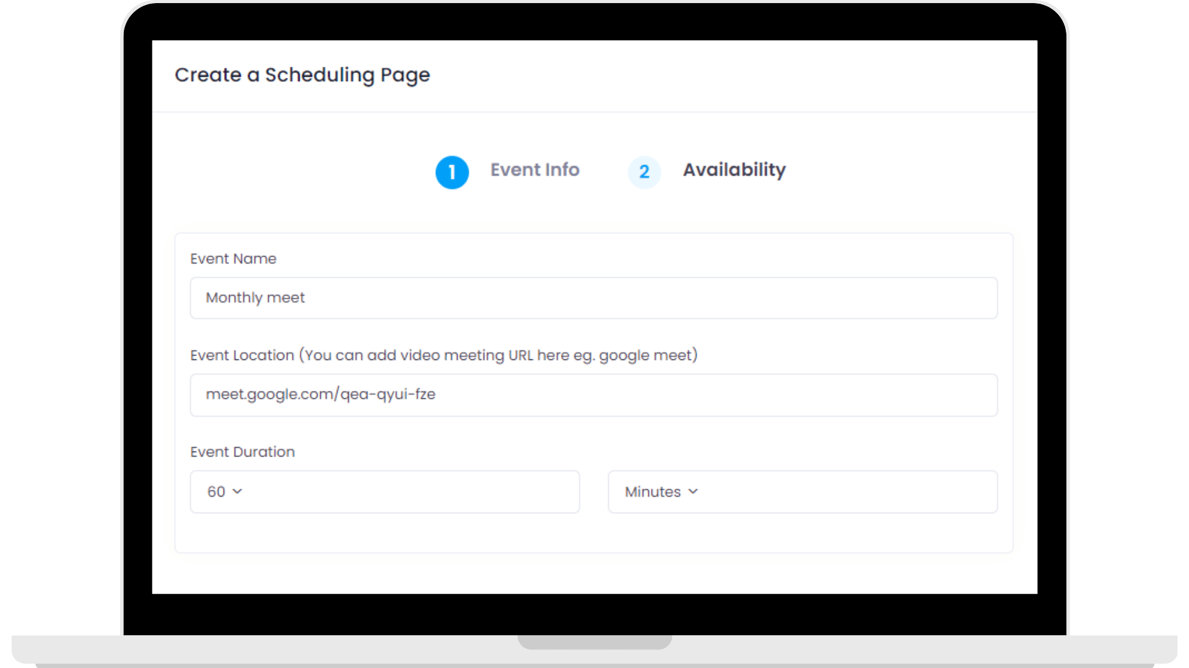Click the laptop notch below the screen
This screenshot has width=1189, height=668.
click(x=594, y=642)
